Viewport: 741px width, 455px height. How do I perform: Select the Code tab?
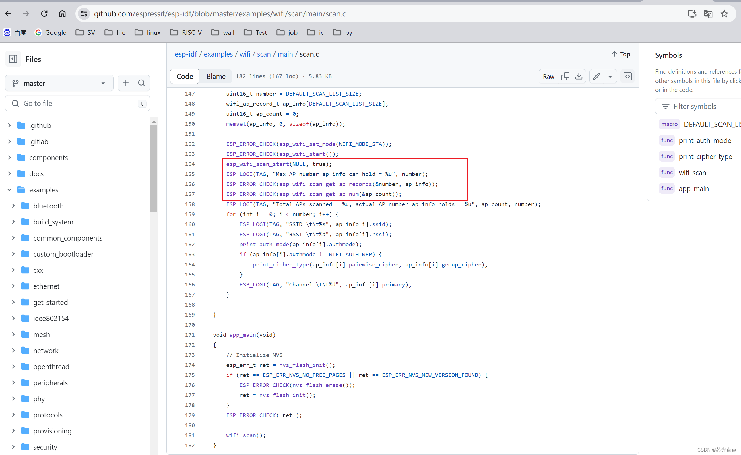tap(185, 76)
